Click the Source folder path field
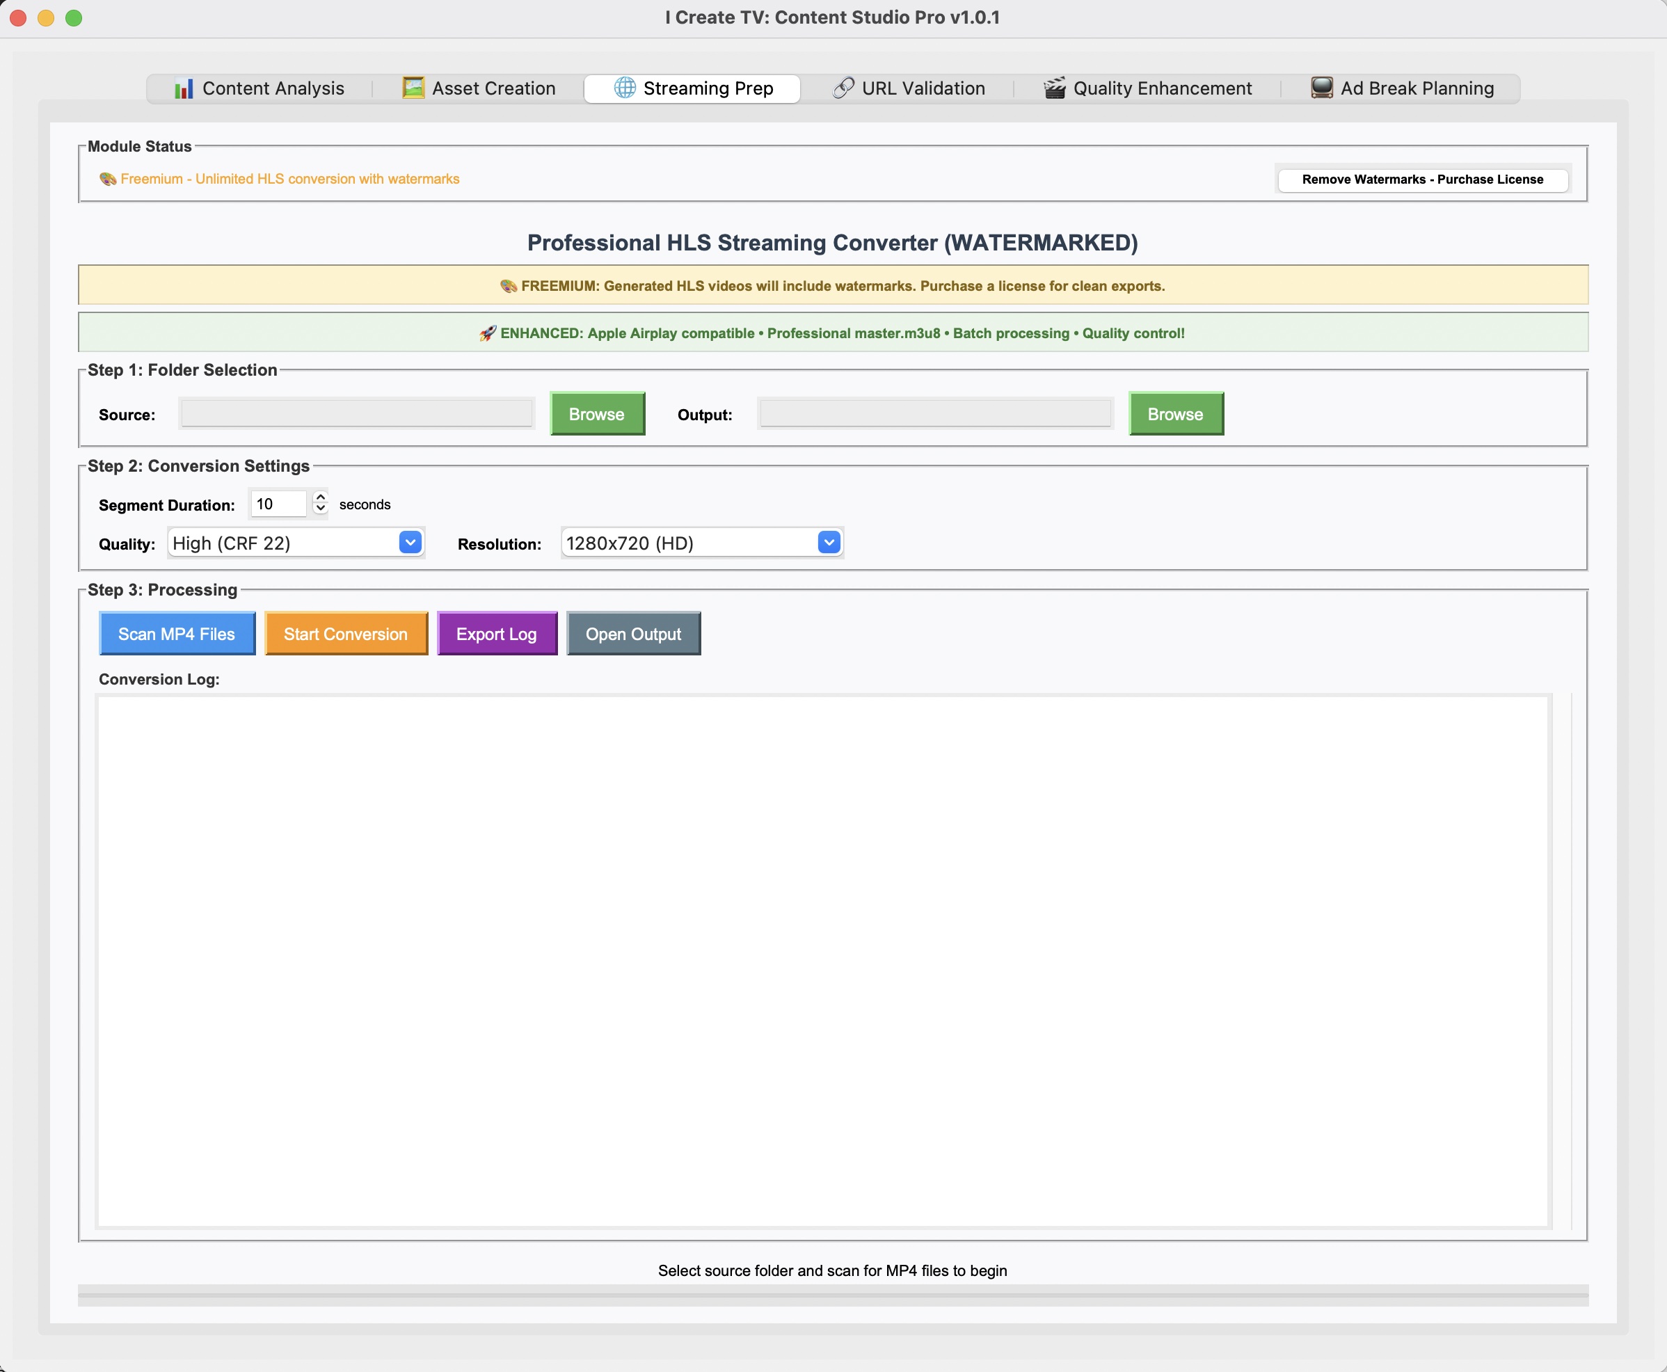This screenshot has height=1372, width=1667. 356,414
